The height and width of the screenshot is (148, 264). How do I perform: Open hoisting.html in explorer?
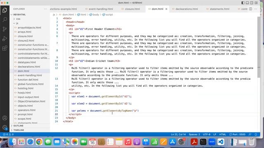tap(26, 88)
